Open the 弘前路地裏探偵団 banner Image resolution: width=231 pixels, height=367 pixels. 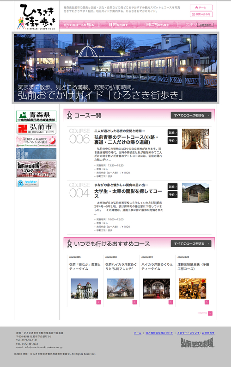pos(36,154)
